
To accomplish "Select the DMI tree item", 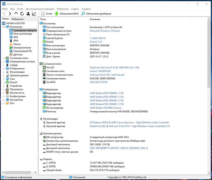I will click(x=15, y=37).
